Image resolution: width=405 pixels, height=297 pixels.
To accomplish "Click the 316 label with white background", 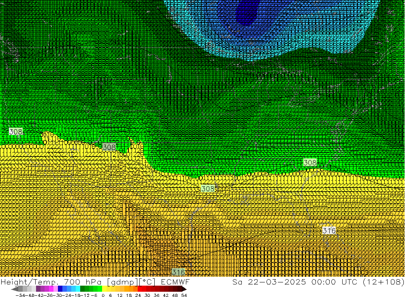I will (329, 230).
